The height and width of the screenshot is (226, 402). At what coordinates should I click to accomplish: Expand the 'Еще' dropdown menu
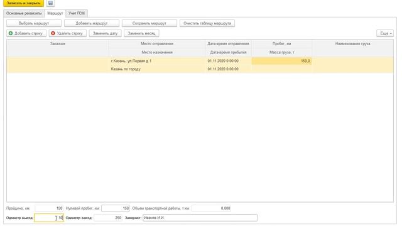click(x=385, y=33)
